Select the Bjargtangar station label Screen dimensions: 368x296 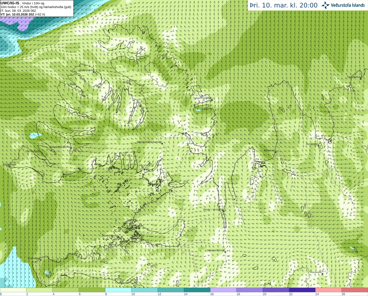click(x=9, y=164)
